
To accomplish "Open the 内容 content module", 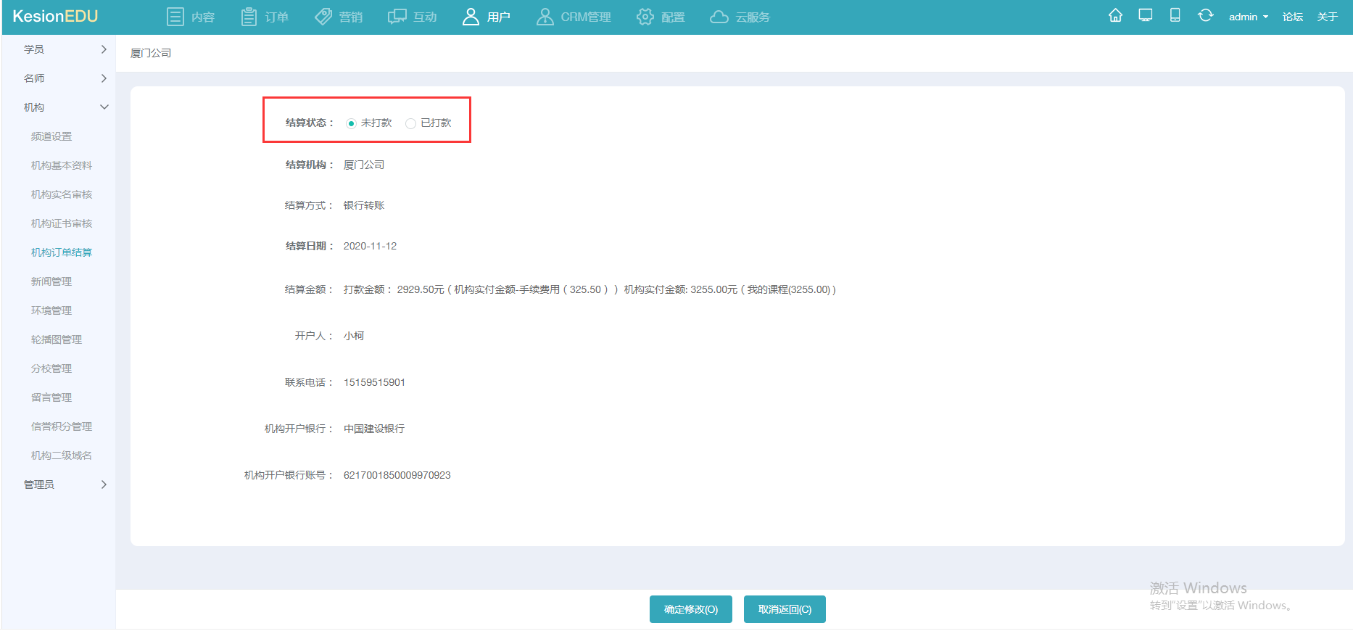I will tap(191, 17).
